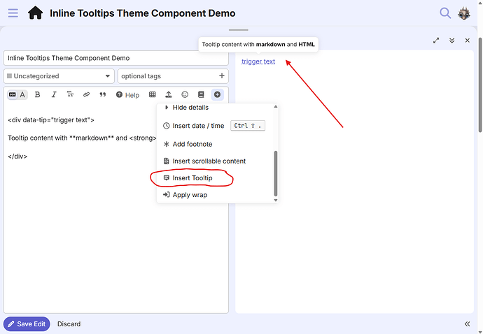Open the search magnifier
Screen dimensions: 483x334
445,13
